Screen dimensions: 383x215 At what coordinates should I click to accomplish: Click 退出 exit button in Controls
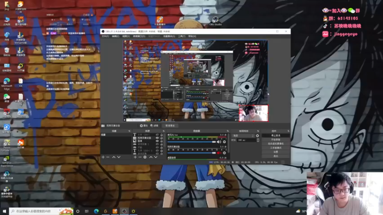pos(276,156)
